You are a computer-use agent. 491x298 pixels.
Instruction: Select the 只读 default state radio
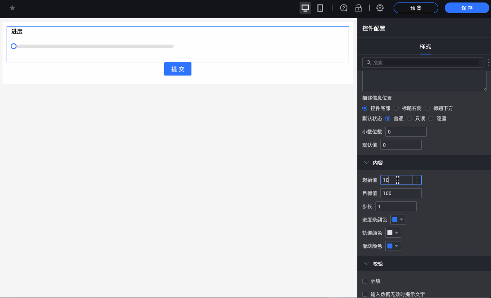(x=409, y=118)
